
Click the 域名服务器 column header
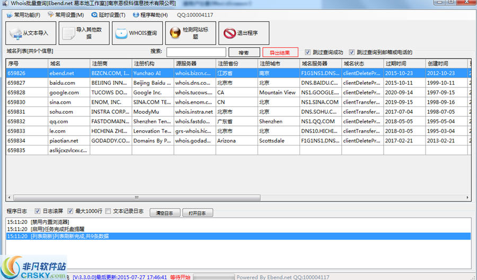321,64
